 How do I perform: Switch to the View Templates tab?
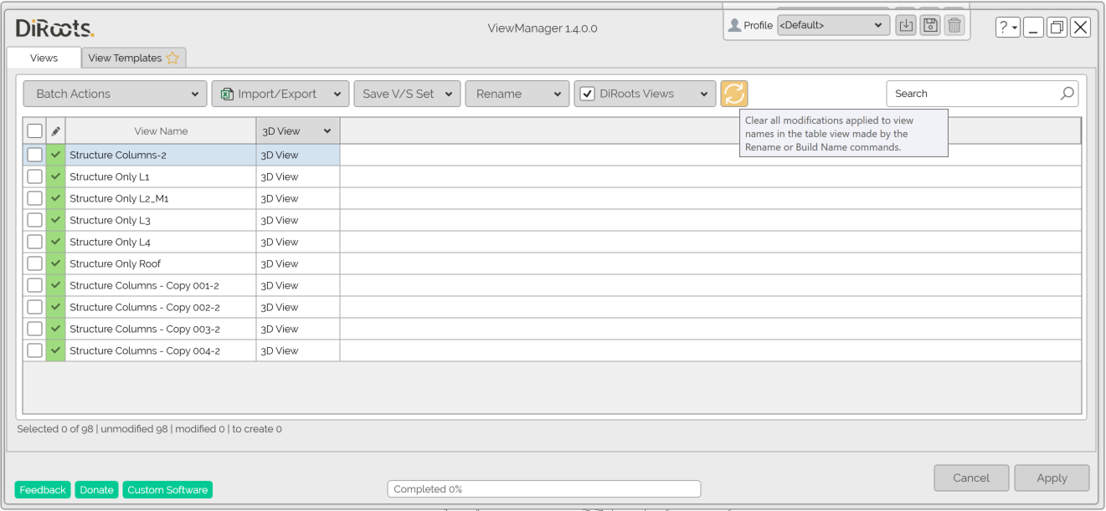coord(134,58)
